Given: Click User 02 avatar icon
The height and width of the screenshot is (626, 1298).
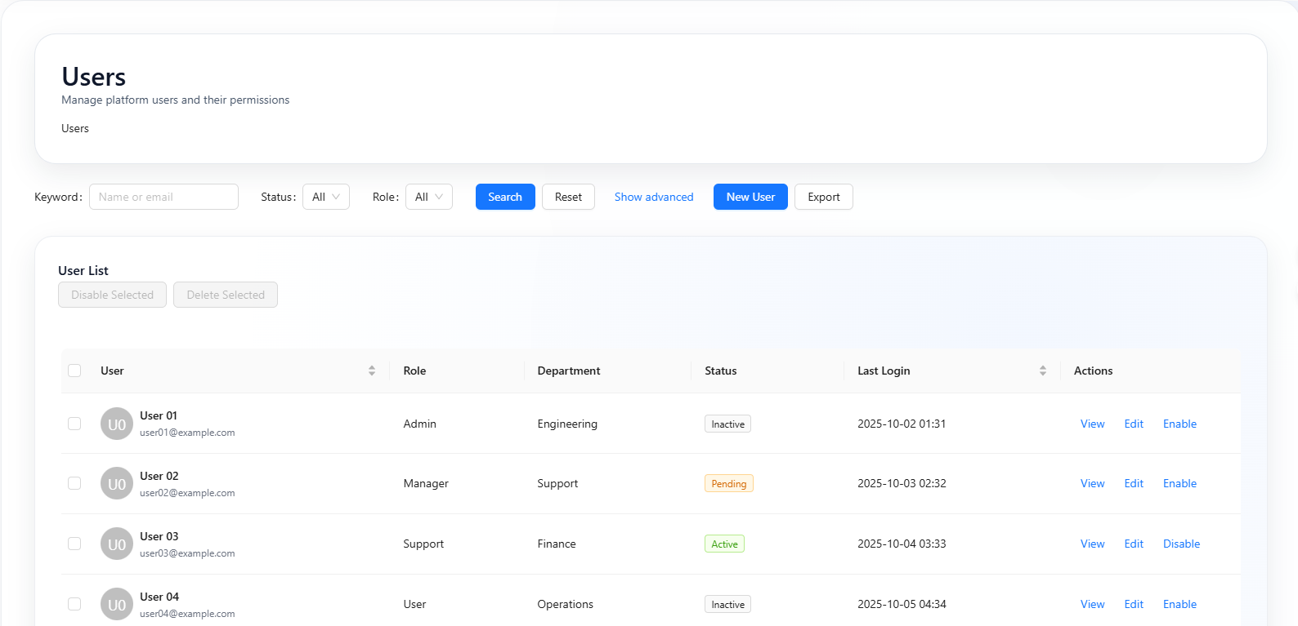Looking at the screenshot, I should (117, 484).
